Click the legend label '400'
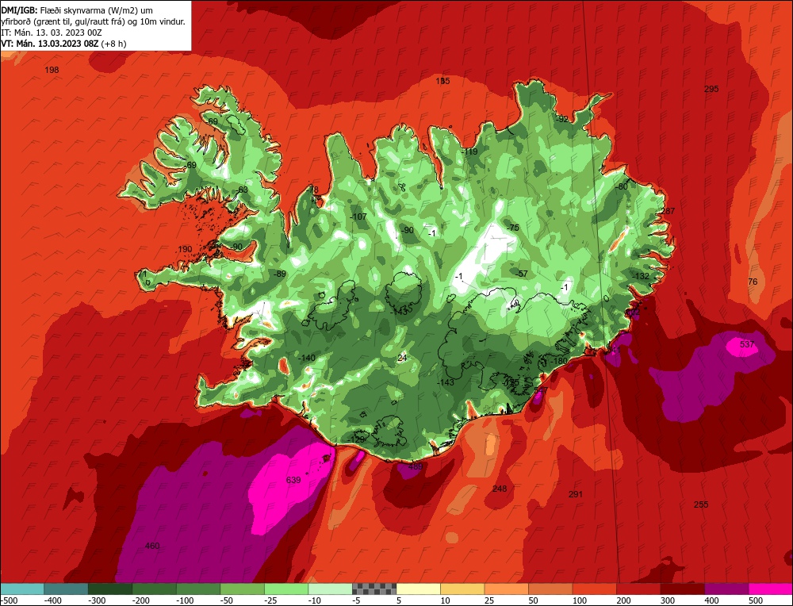 [x=711, y=600]
